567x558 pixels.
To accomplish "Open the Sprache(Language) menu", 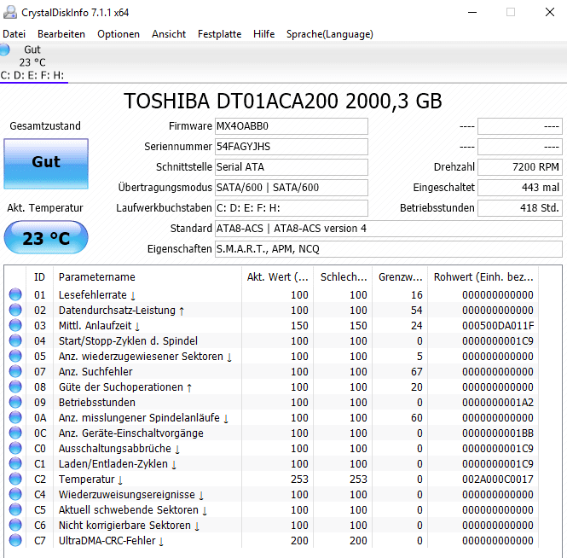I will click(x=330, y=34).
